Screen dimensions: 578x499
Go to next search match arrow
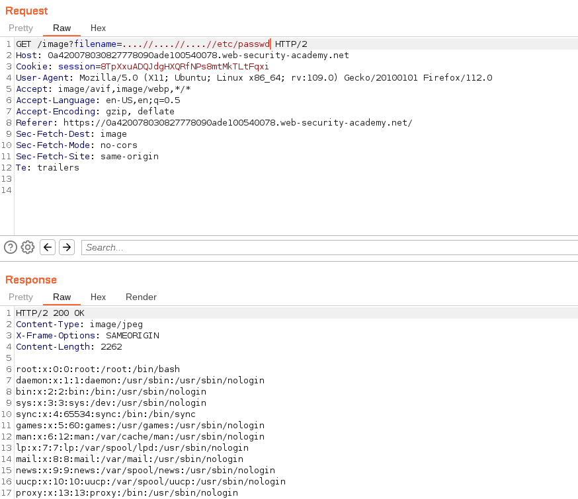pos(67,247)
